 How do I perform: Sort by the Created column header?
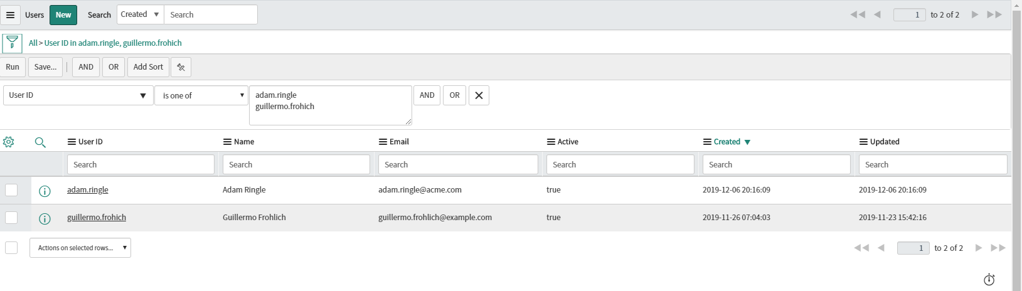click(x=727, y=142)
